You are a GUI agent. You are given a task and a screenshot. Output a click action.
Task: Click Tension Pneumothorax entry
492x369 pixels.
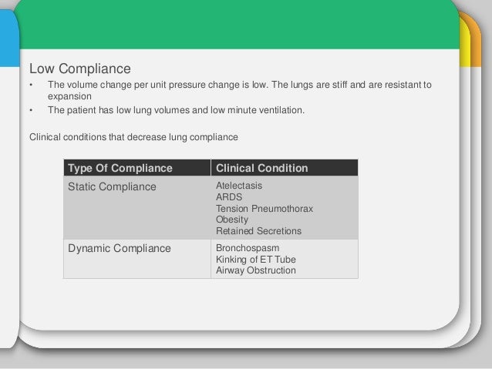click(265, 209)
